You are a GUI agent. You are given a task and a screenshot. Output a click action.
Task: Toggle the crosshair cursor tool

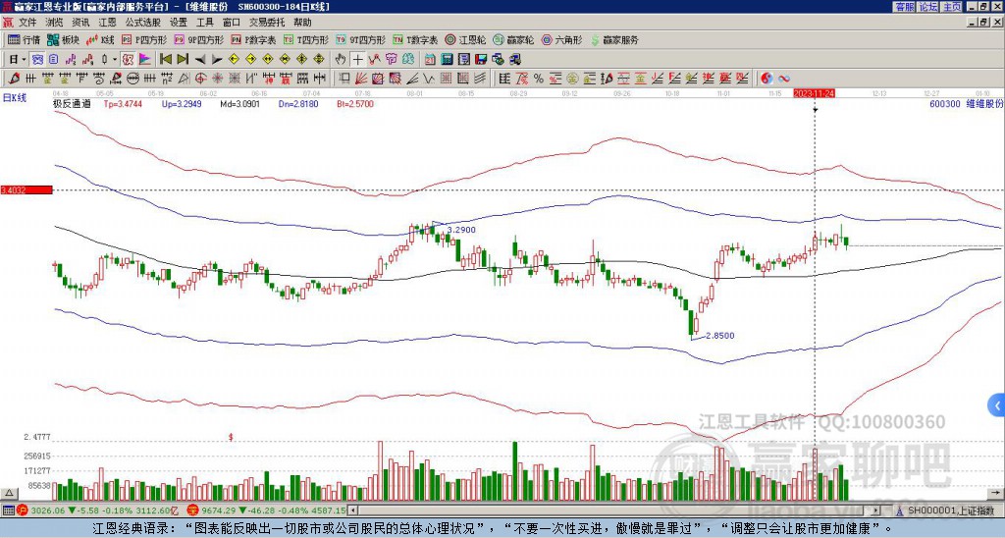357,60
